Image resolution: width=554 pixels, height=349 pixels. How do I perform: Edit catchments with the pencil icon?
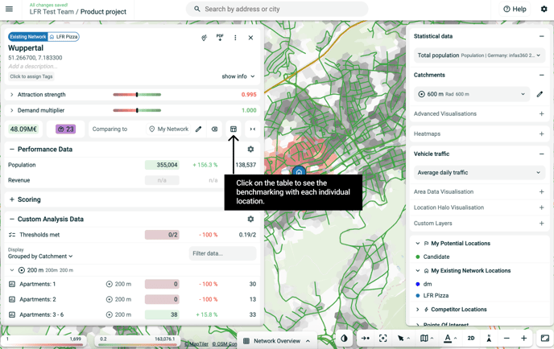pos(540,94)
